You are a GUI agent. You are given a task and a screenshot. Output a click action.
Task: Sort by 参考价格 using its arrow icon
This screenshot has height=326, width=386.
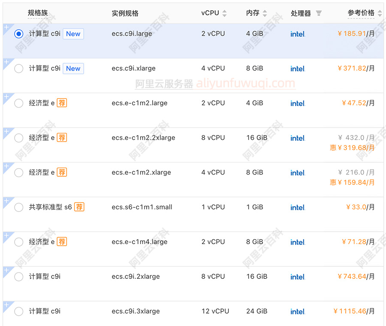[380, 13]
